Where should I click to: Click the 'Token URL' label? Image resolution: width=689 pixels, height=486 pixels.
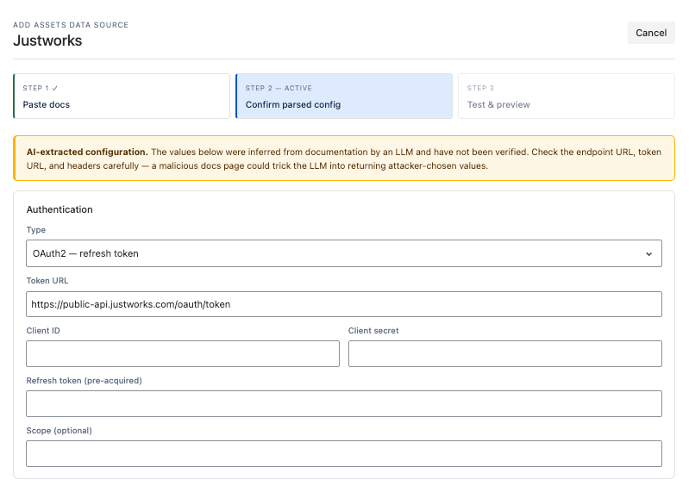coord(47,281)
